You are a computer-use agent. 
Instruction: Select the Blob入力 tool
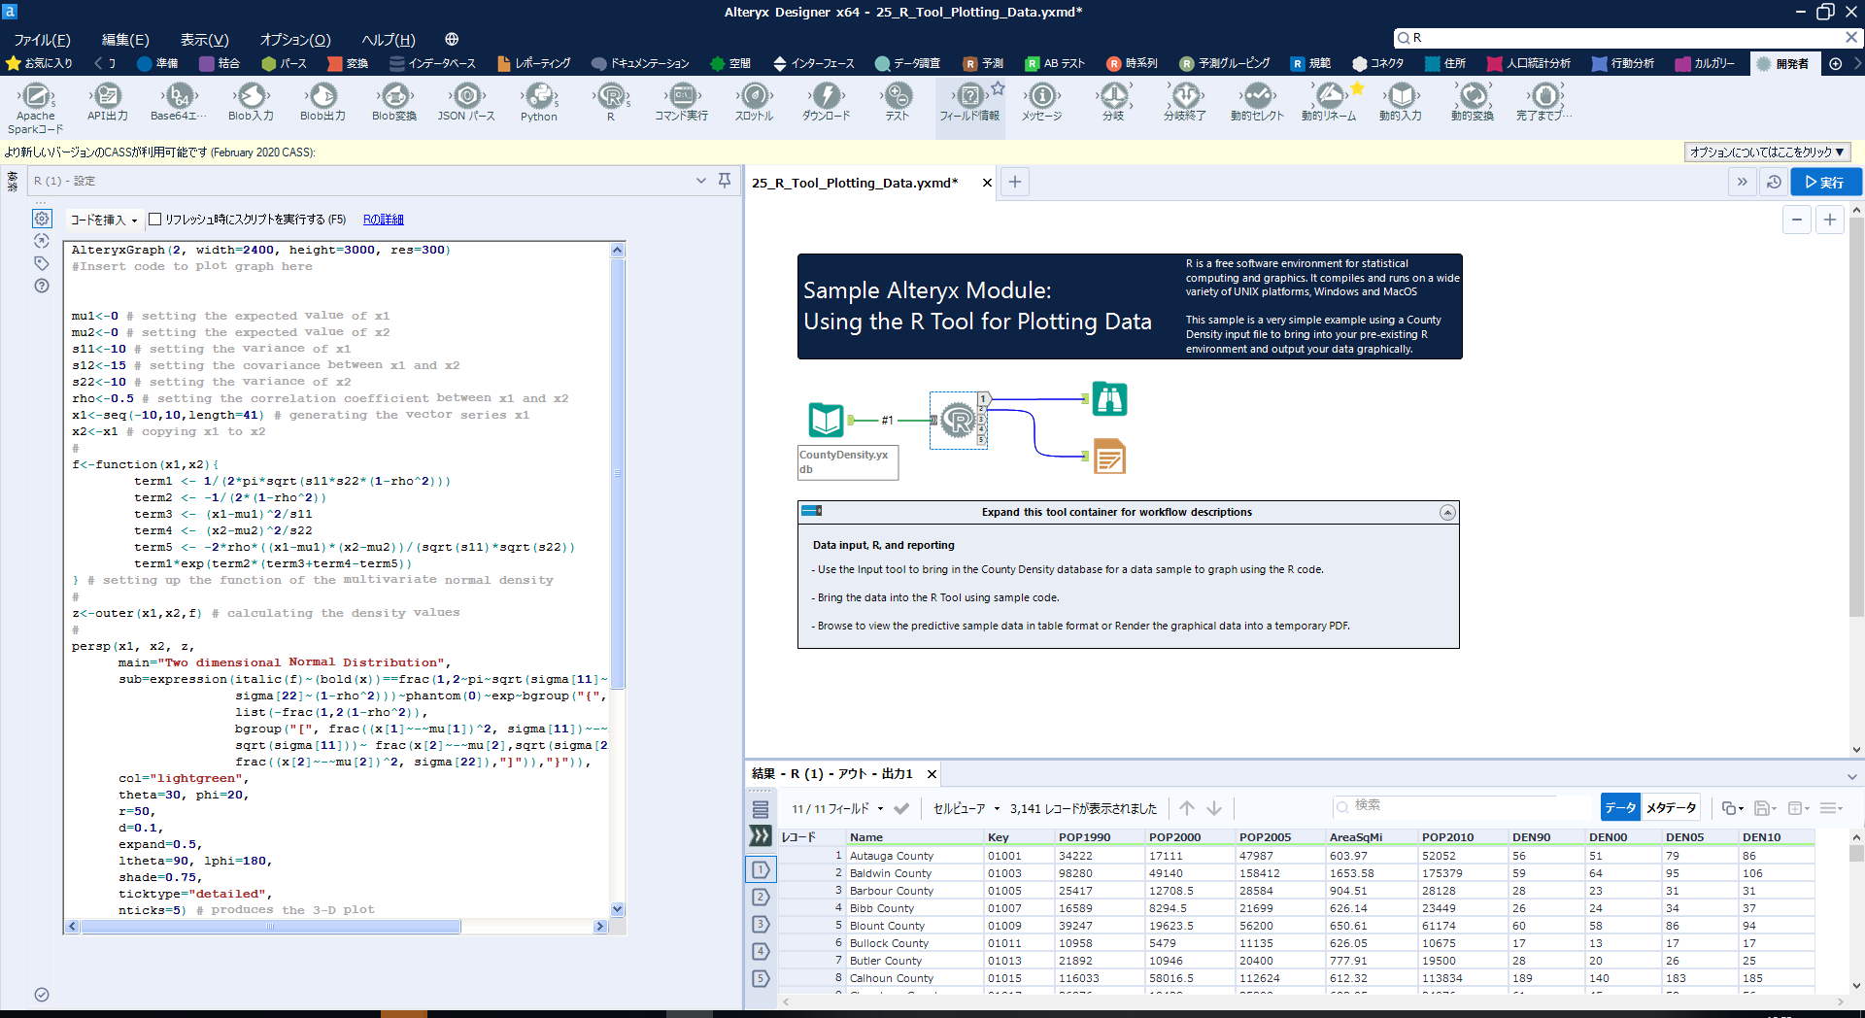(x=251, y=101)
